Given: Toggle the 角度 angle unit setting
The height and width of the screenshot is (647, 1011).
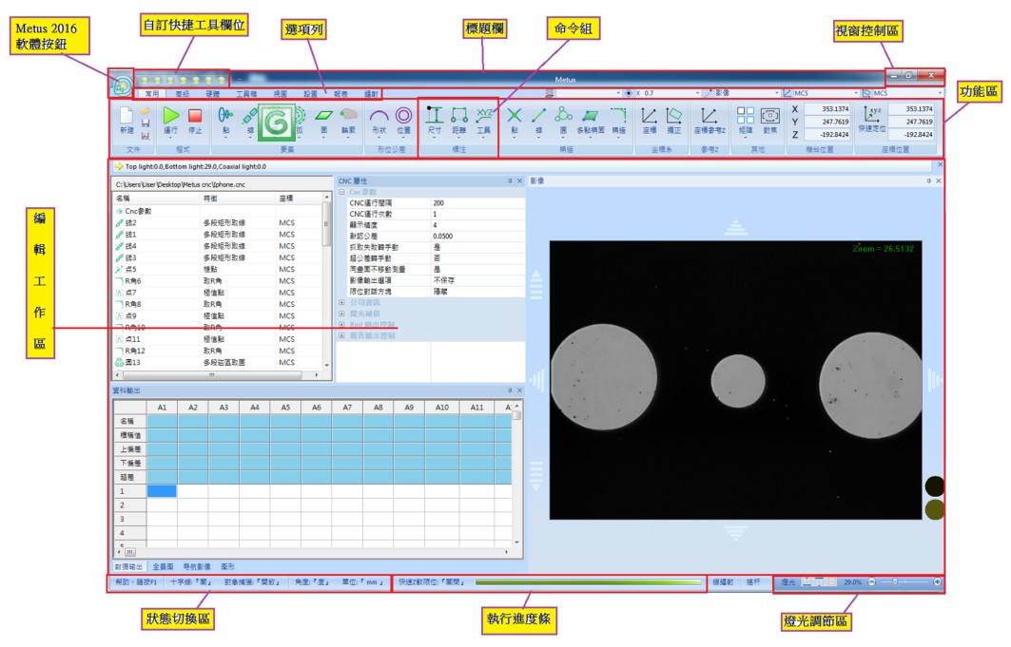Looking at the screenshot, I should click(x=312, y=582).
